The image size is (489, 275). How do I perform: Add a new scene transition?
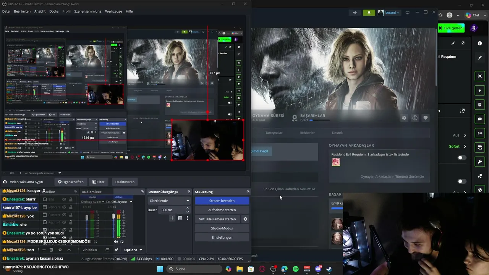coord(172,218)
